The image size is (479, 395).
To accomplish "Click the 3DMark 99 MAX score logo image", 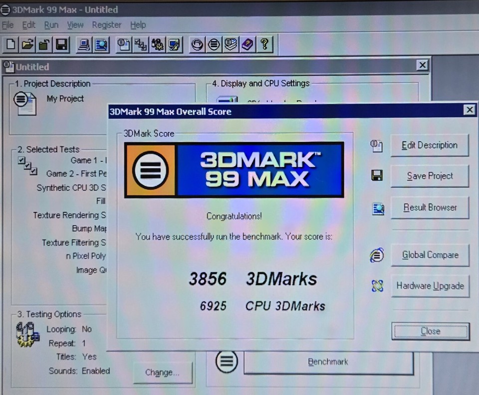I will pos(234,170).
